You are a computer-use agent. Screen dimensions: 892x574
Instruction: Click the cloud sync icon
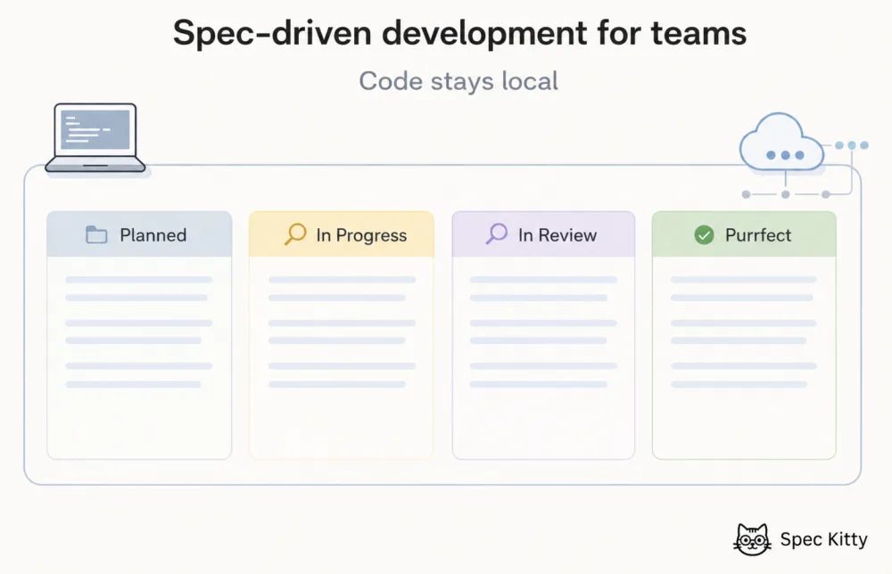pos(782,142)
